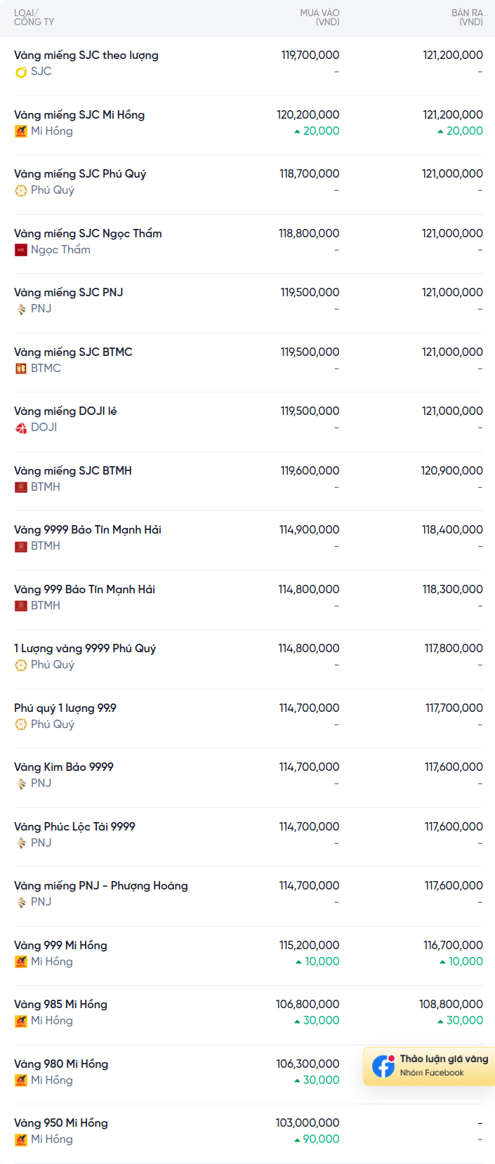This screenshot has height=1164, width=495.
Task: Click the Phú Quý logo under Vàng miếng SJC Phú Quý
Action: click(x=21, y=190)
